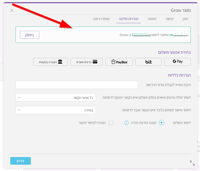200x171 pixels.
Task: Open the טופס רכישה tab
Action: point(101,19)
